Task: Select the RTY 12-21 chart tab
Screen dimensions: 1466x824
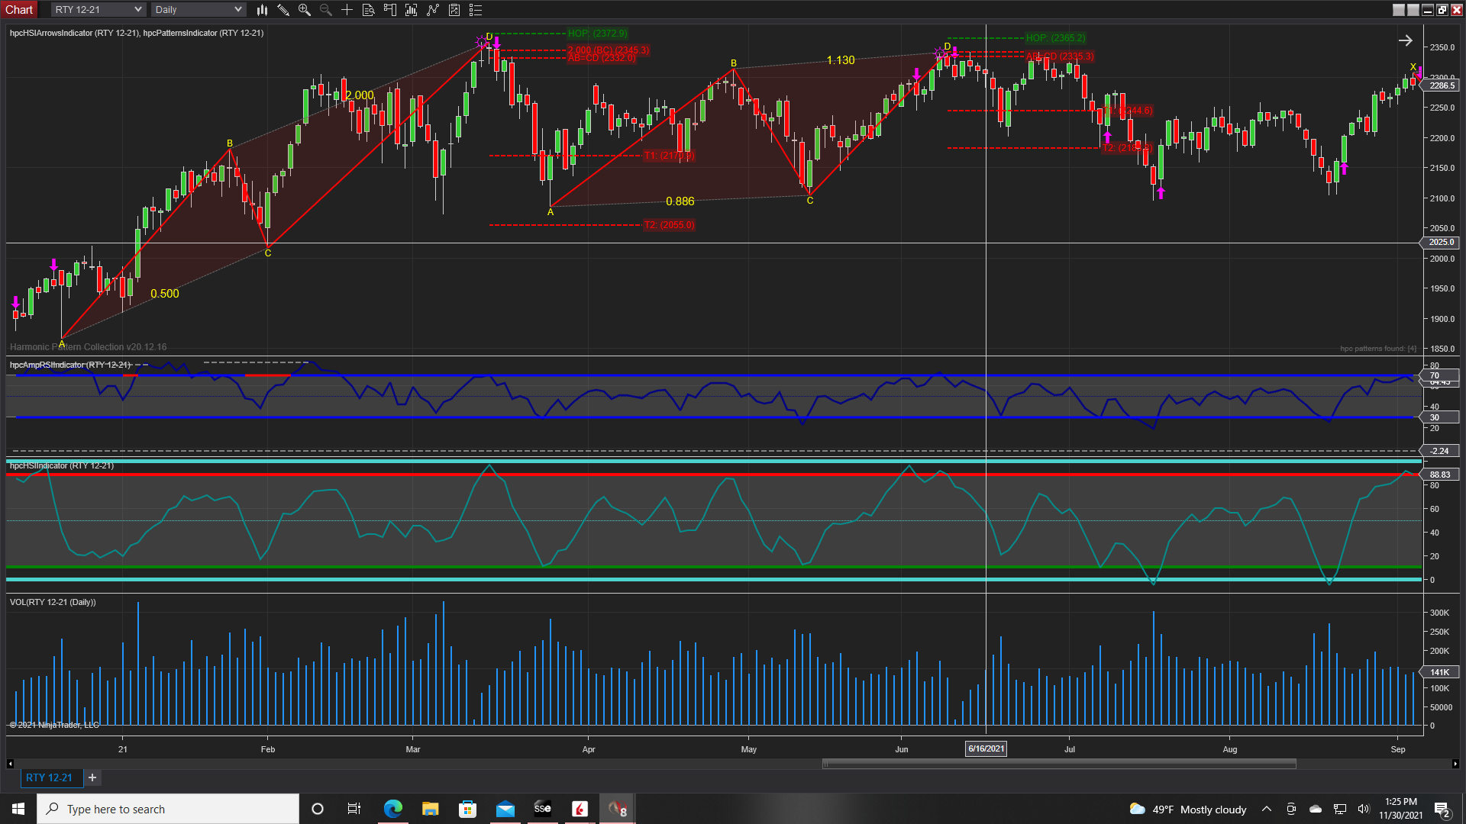Action: point(49,777)
